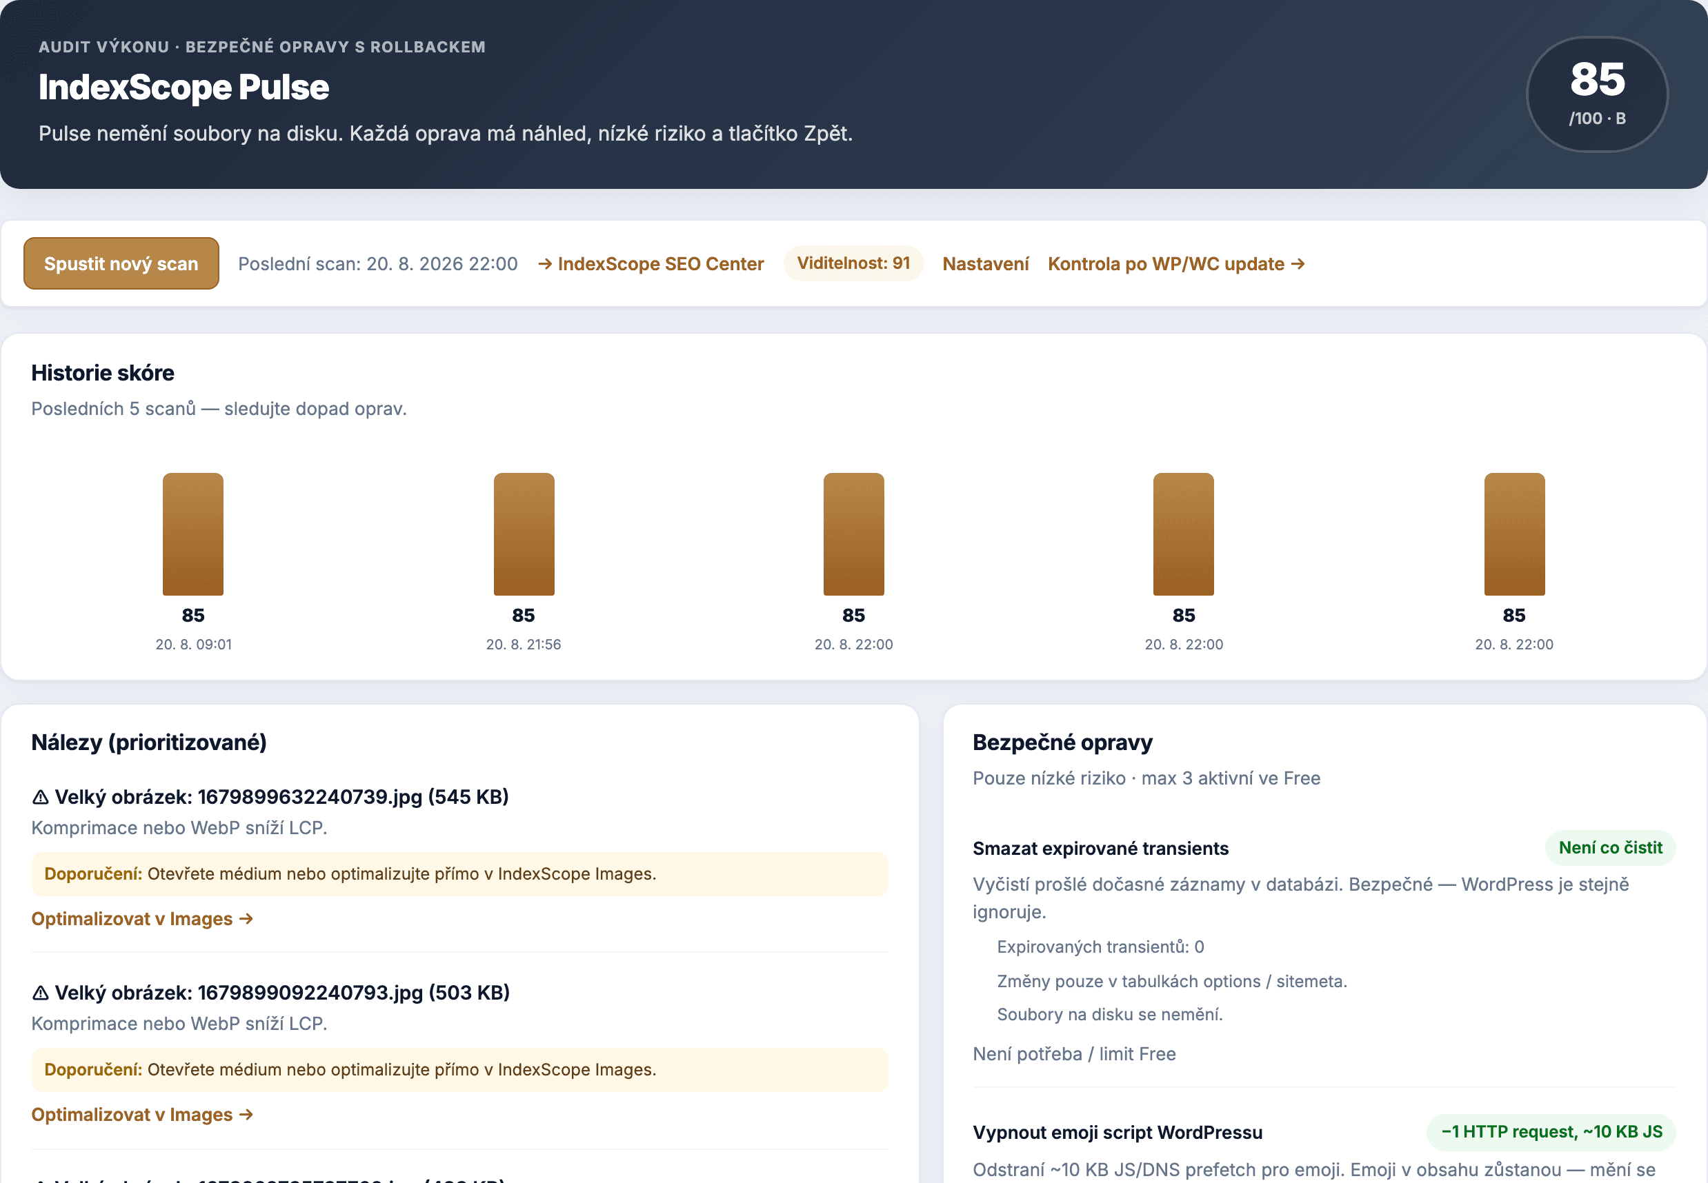Image resolution: width=1708 pixels, height=1183 pixels.
Task: Click warning icon for 1679899092240793.jpg finding
Action: point(41,993)
